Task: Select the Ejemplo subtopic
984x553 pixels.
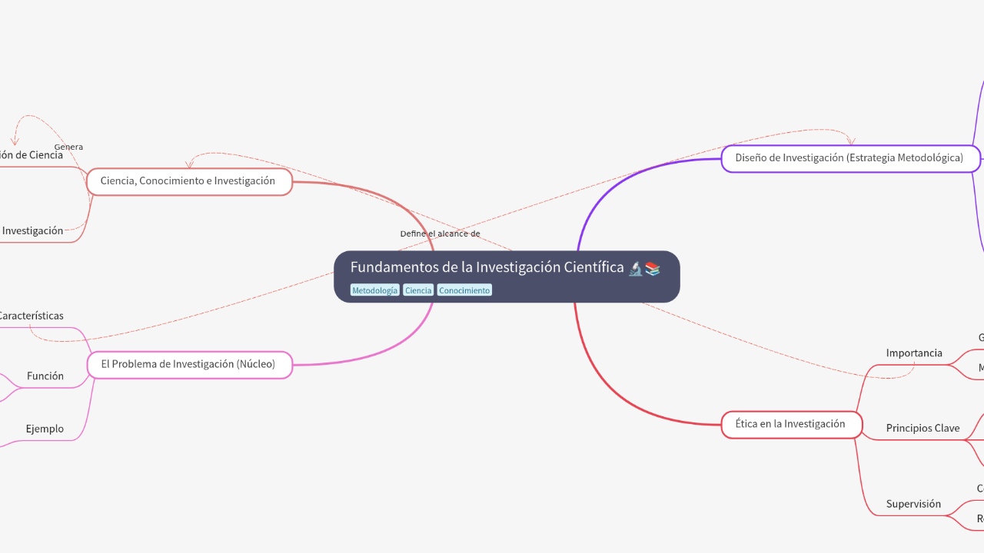Action: (45, 429)
